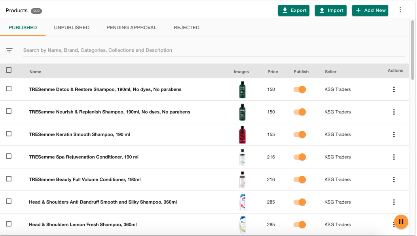The height and width of the screenshot is (236, 417).
Task: Stay on the Published tab
Action: (23, 28)
